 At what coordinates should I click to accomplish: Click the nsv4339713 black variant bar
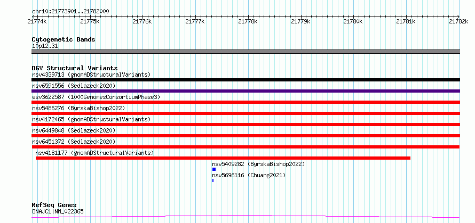[x=246, y=80]
